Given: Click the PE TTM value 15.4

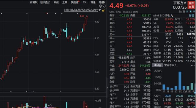Looking at the screenshot, I should (127, 95).
